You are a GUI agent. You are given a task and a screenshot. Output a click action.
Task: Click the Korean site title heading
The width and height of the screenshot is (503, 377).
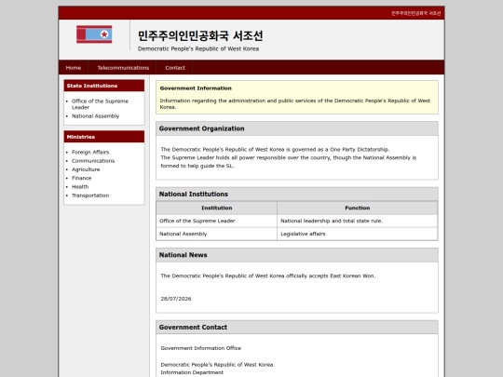coord(200,35)
